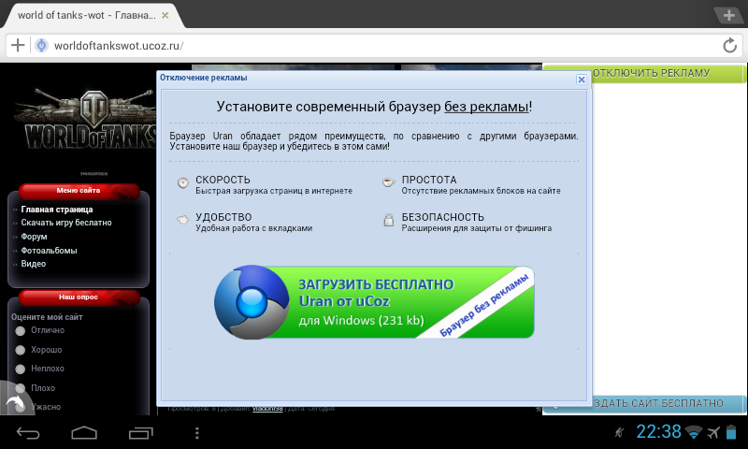Open the 'Форум' menu item

(34, 237)
